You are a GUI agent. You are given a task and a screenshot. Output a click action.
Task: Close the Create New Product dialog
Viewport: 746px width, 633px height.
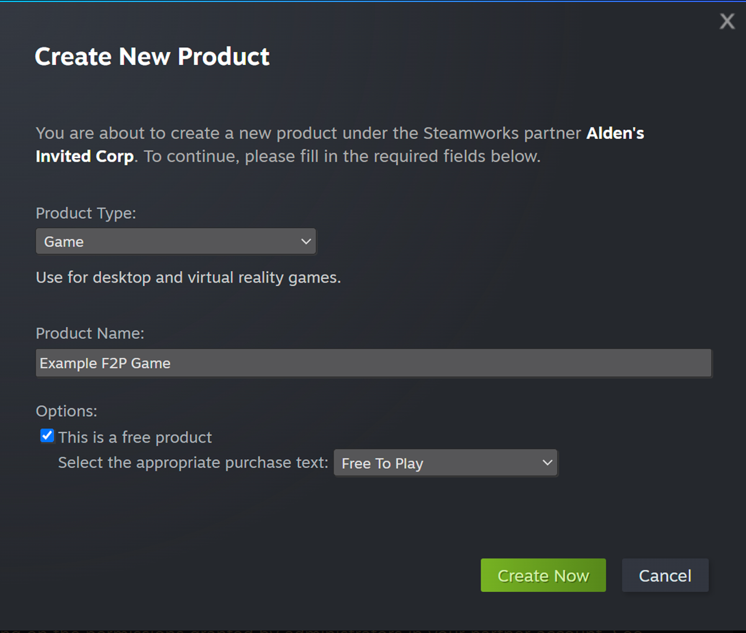point(727,21)
